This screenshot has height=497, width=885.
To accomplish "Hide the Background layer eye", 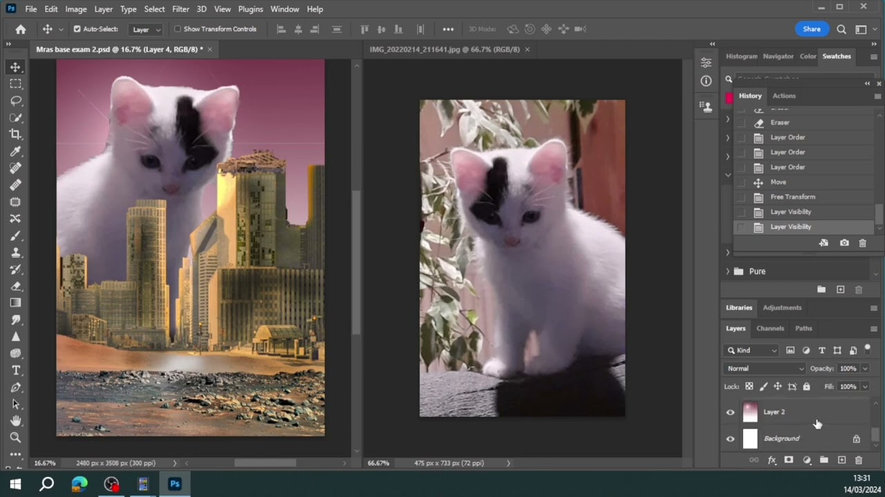I will point(730,439).
